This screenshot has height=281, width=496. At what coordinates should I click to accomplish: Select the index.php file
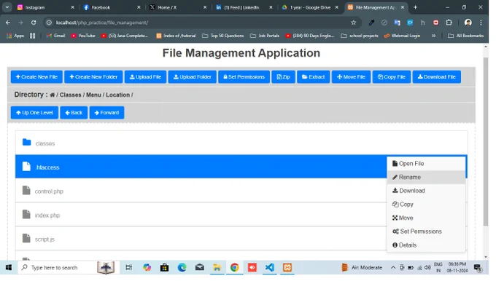point(201,215)
